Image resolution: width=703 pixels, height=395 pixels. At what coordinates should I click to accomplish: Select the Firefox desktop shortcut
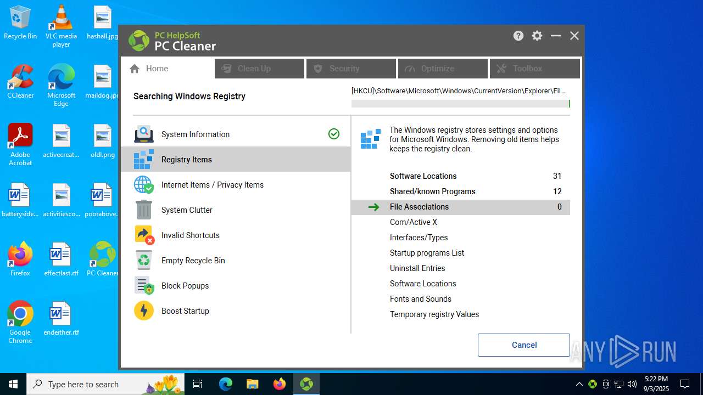coord(20,259)
